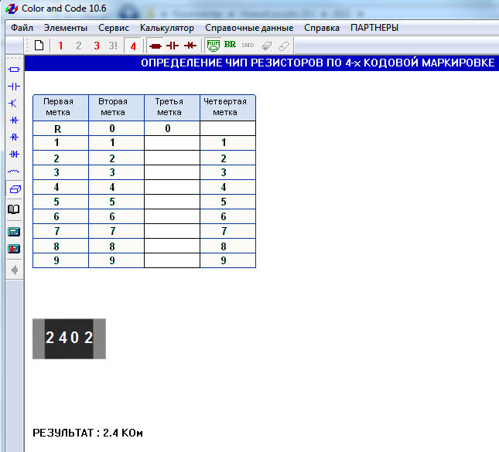Open the Калькулятор menu
Viewport: 499px width, 452px height.
167,28
